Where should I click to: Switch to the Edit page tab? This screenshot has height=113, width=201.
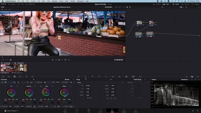tap(89, 111)
